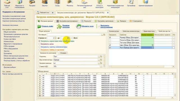
Task: Open the Регламентированный учет section icon
Action: point(85,2)
